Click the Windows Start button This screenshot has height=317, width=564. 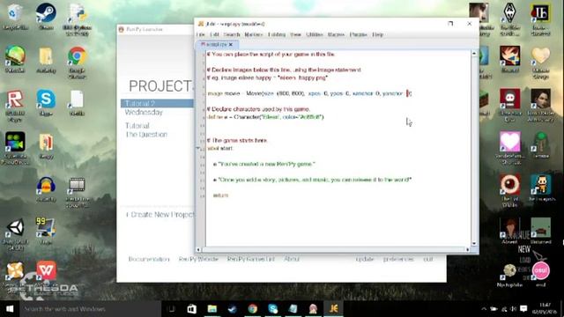click(x=10, y=309)
